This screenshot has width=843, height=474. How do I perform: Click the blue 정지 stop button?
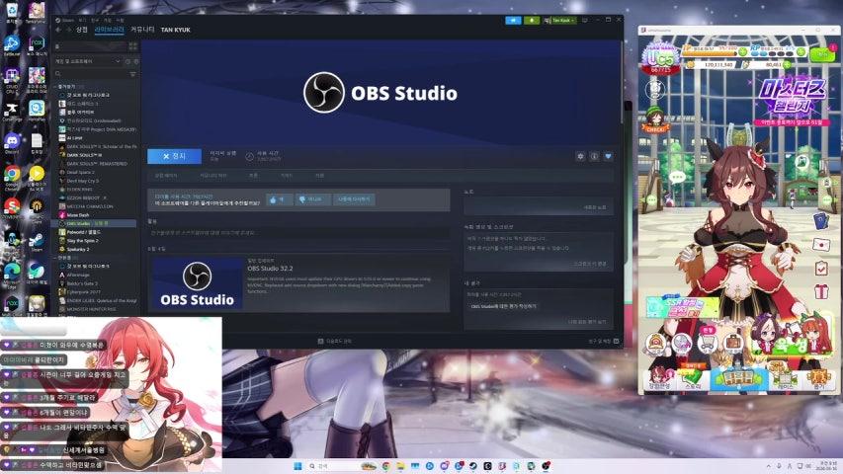coord(174,156)
